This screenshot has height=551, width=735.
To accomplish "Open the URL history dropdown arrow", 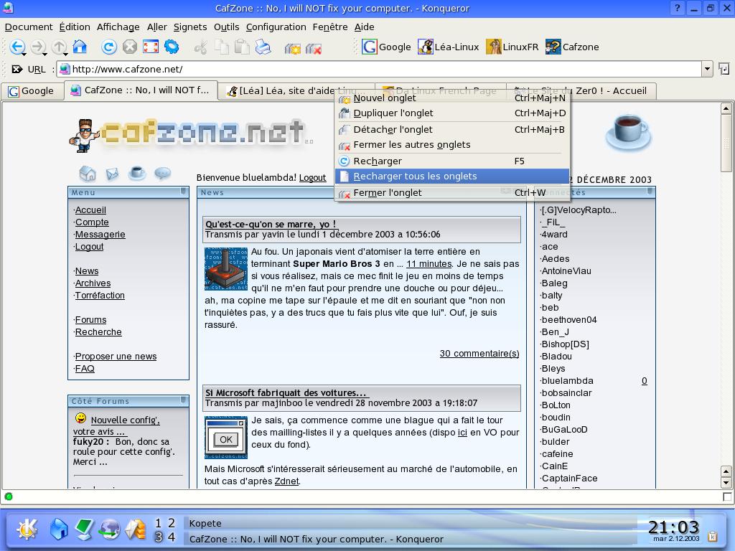I will [707, 70].
